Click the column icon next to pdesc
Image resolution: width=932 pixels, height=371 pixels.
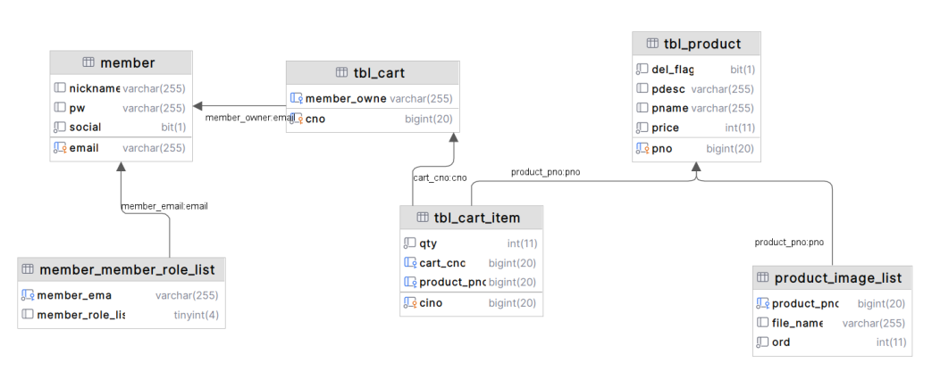coord(642,89)
